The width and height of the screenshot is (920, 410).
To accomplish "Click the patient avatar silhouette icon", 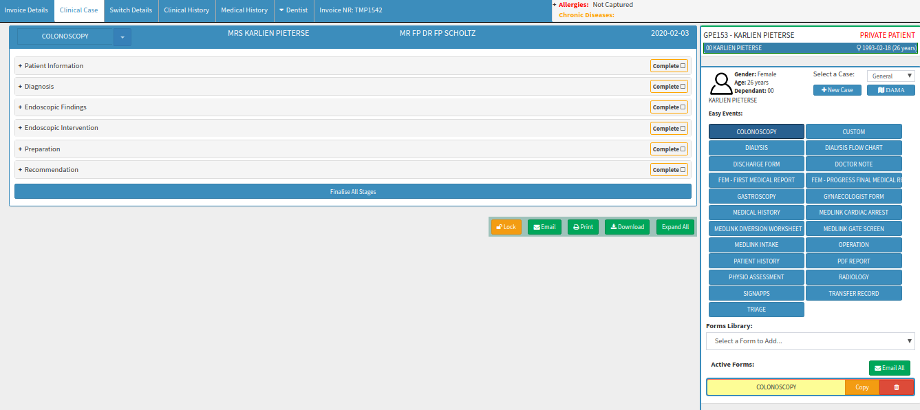I will pos(721,83).
